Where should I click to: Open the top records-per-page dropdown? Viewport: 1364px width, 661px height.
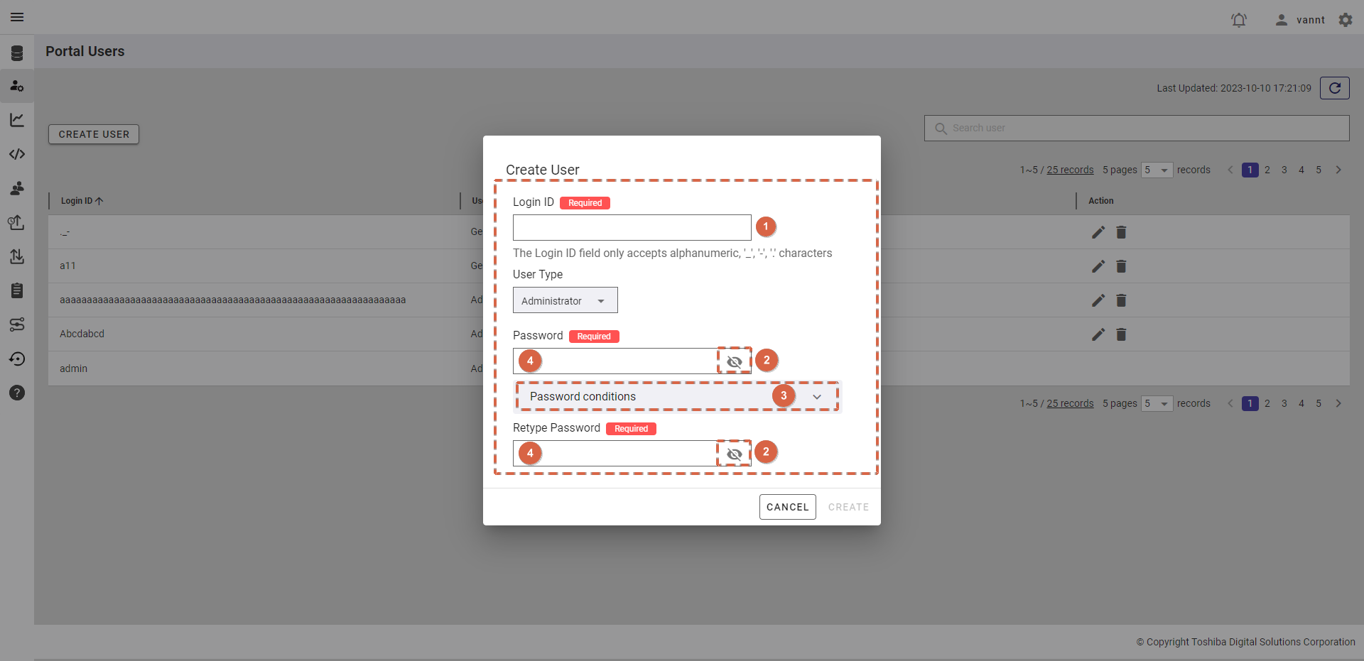pos(1157,170)
